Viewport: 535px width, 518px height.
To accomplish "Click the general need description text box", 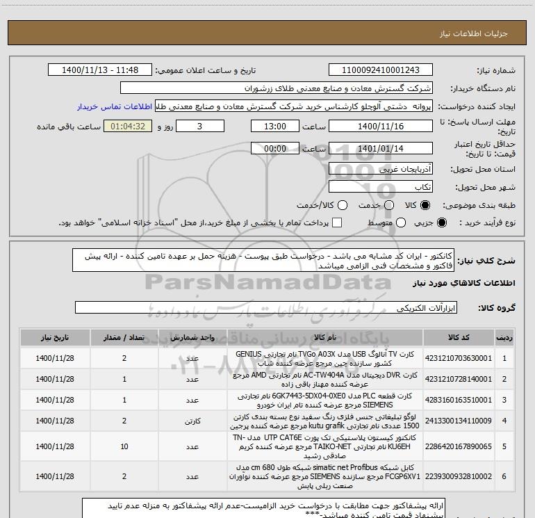I will (263, 260).
